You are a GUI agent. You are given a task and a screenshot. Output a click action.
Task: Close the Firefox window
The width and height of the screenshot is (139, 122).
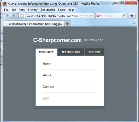tap(131, 2)
